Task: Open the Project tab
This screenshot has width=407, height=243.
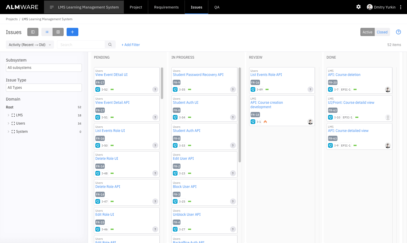Action: 136,7
